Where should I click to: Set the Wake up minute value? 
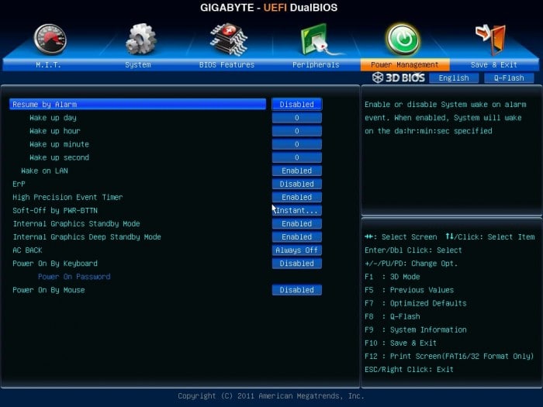[297, 144]
